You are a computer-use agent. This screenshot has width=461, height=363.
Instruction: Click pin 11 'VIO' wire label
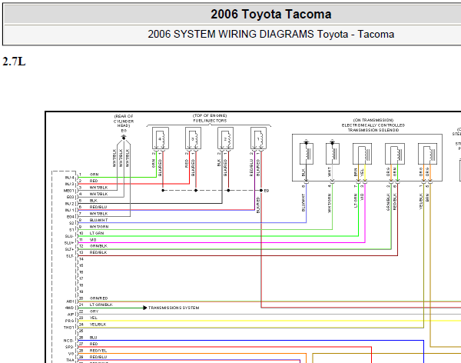click(93, 240)
